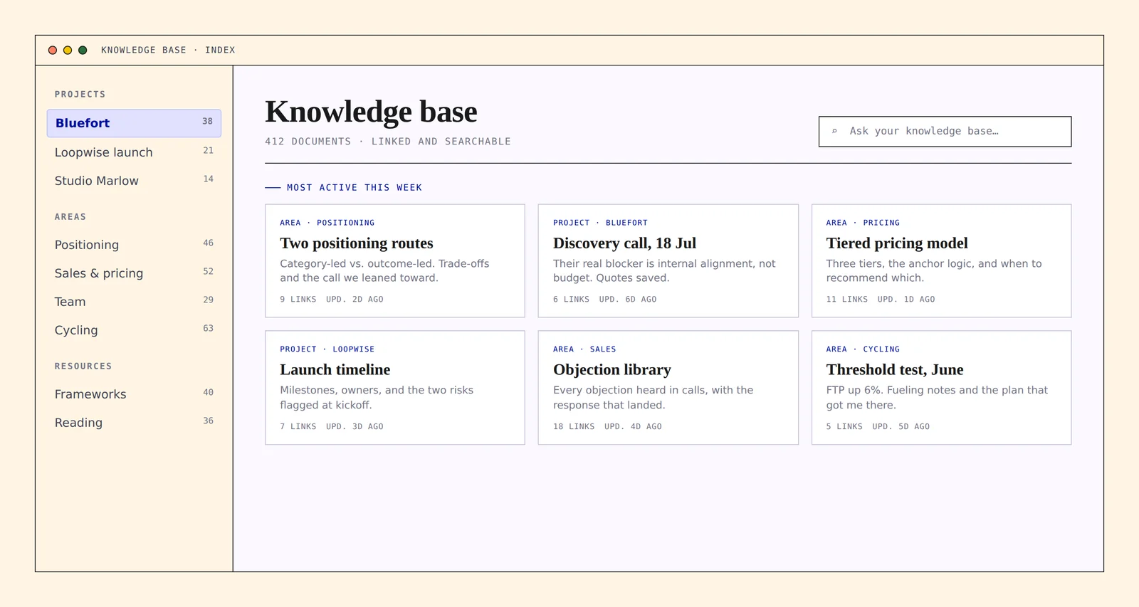
Task: Click the UPD. 1D AGO timestamp
Action: coord(906,300)
